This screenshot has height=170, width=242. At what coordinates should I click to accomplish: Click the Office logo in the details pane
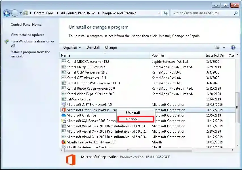point(71,160)
